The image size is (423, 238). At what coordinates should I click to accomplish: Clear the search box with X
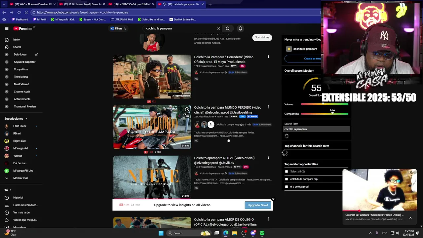click(219, 28)
